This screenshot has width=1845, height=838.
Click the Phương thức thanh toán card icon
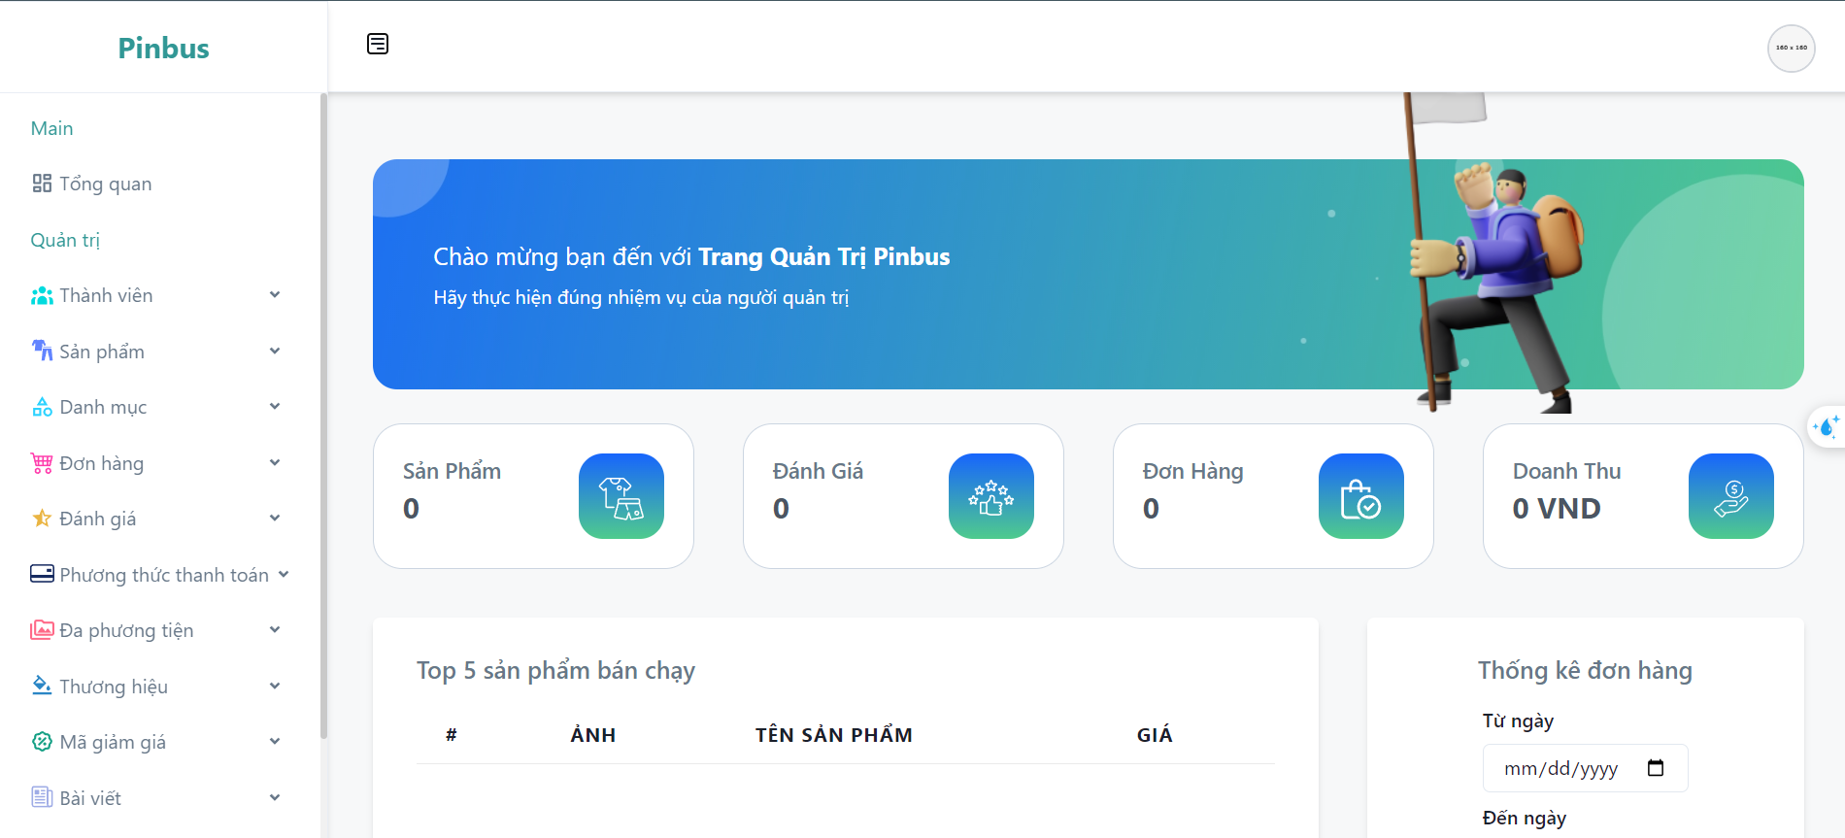coord(42,574)
